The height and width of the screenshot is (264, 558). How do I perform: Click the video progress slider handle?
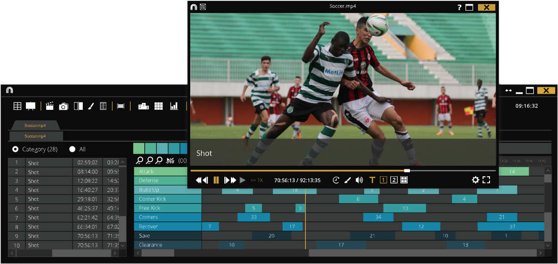tap(407, 170)
